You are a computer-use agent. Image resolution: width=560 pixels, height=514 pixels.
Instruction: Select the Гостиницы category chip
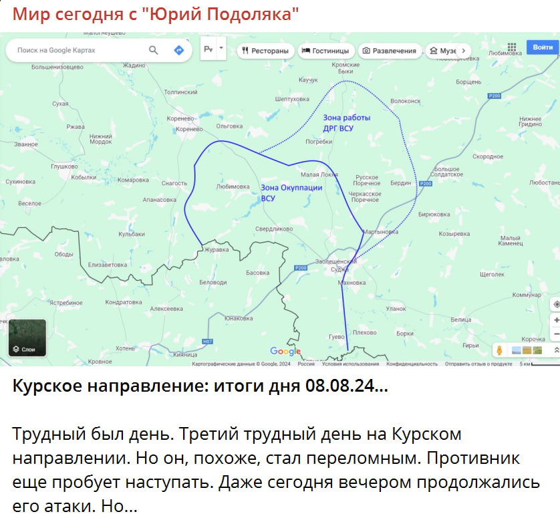325,51
